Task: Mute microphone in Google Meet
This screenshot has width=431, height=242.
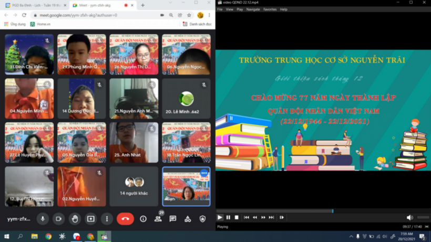Action: pos(43,219)
